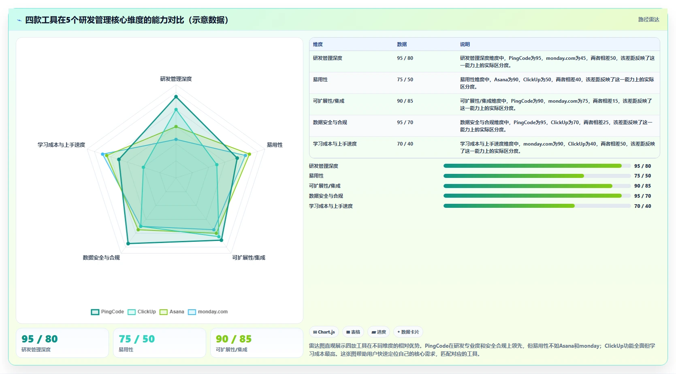Viewport: 676px width, 374px height.
Task: Open the 90 / 85 可扩展性/集成 stat card
Action: (257, 343)
